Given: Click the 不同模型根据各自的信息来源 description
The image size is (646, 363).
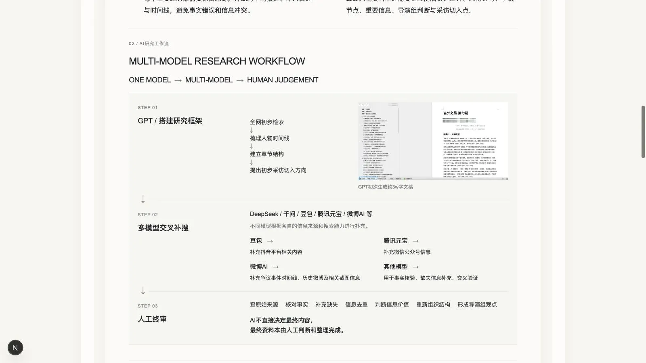Looking at the screenshot, I should pos(310,226).
